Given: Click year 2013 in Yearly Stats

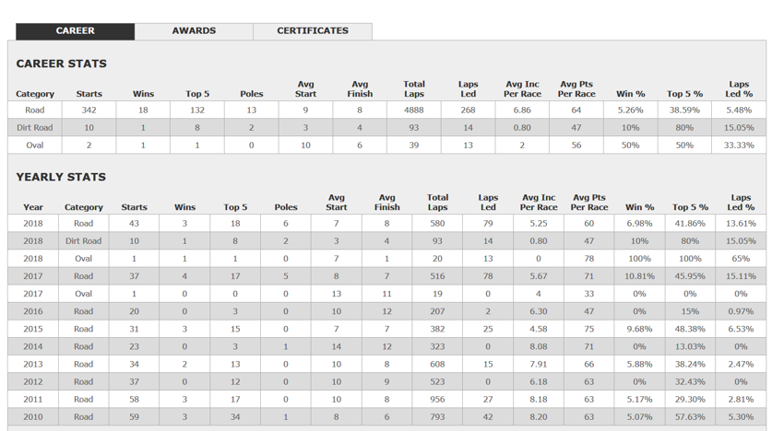Looking at the screenshot, I should [x=33, y=365].
